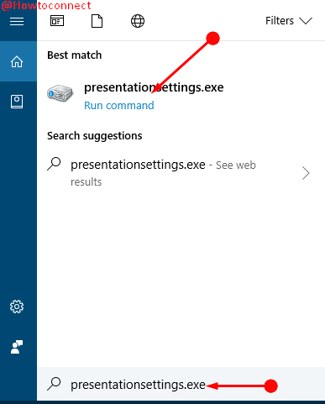This screenshot has width=325, height=404.
Task: Expand the Filters dropdown label
Action: [280, 21]
